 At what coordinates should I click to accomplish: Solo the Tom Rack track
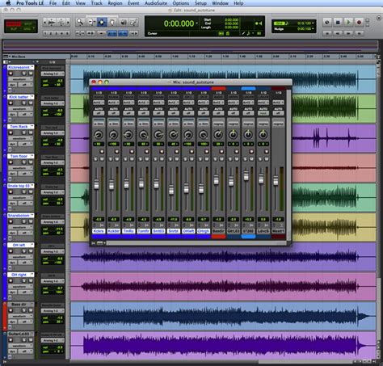point(24,133)
